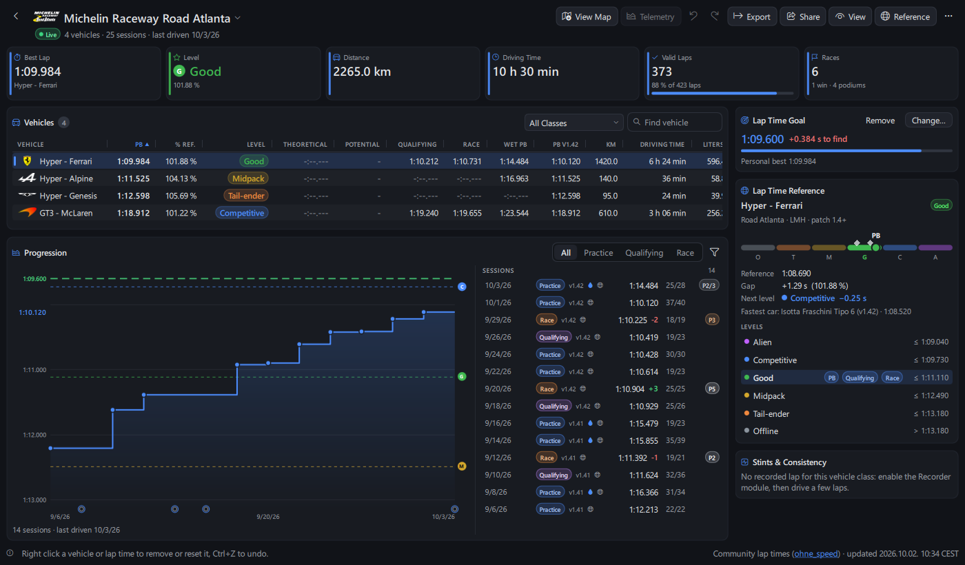
Task: Focus the Find vehicle search field
Action: (x=674, y=123)
